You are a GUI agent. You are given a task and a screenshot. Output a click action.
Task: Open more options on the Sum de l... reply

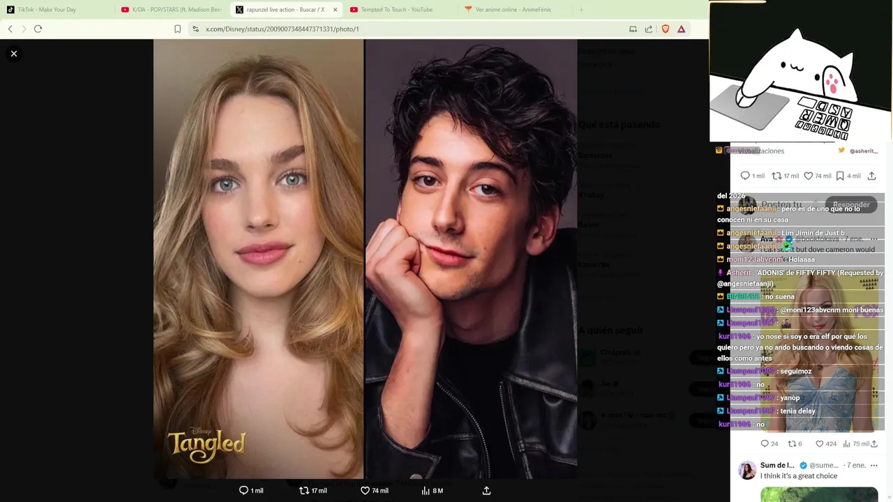point(873,465)
